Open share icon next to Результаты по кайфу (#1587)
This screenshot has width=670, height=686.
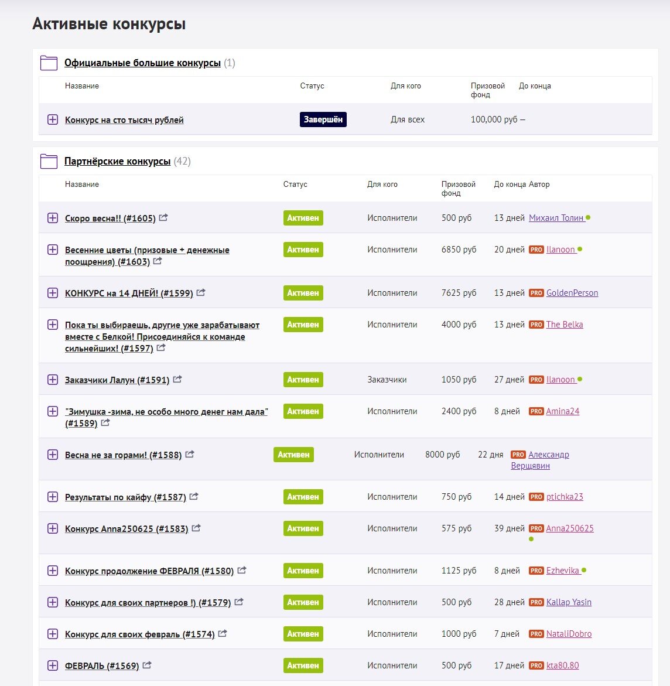[194, 496]
